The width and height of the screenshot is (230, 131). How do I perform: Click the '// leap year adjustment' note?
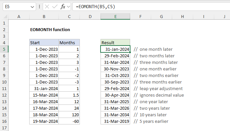[158, 89]
